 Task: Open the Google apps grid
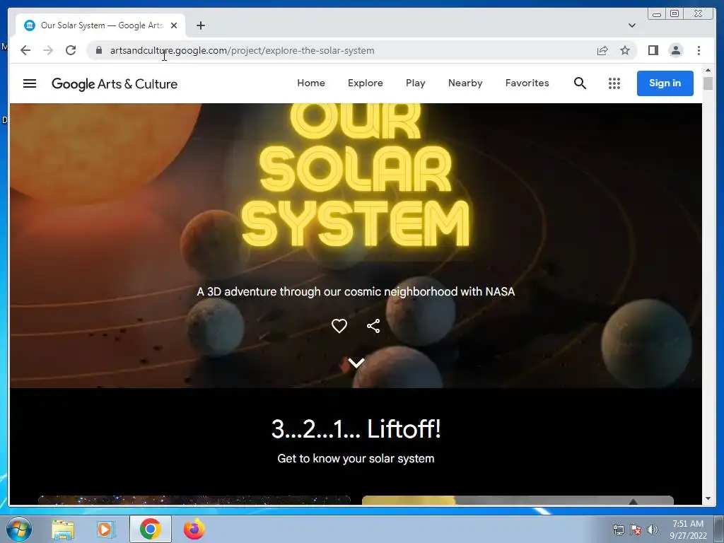coord(614,83)
